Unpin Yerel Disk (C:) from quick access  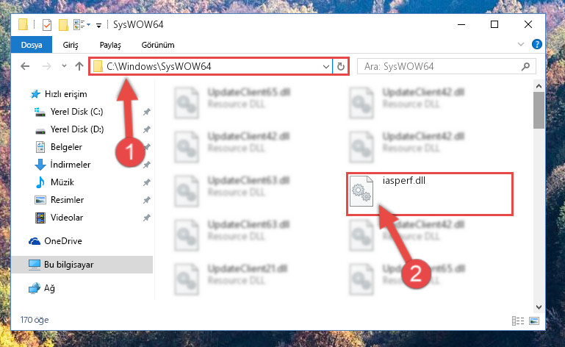147,112
